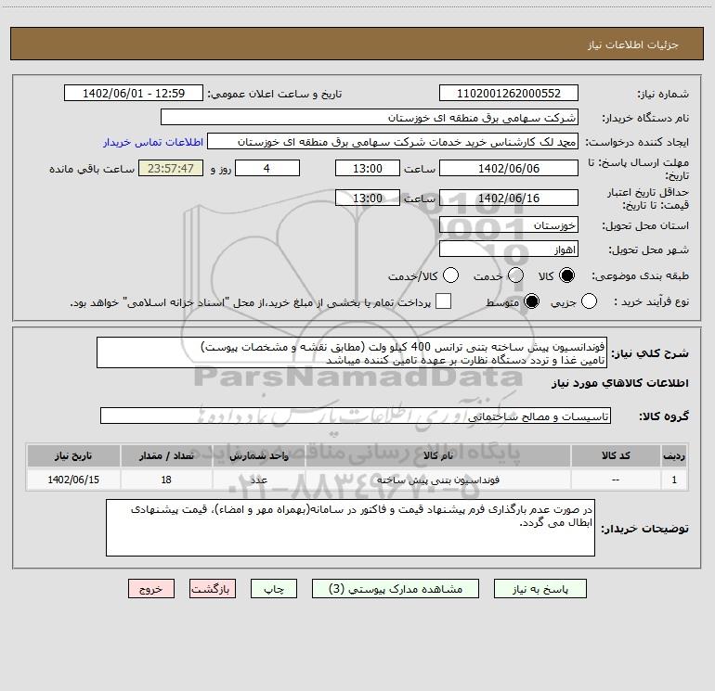Click the general need description text box
Image resolution: width=715 pixels, height=691 pixels.
point(352,353)
